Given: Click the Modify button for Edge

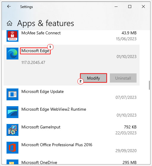Looking at the screenshot, I should pos(94,78).
